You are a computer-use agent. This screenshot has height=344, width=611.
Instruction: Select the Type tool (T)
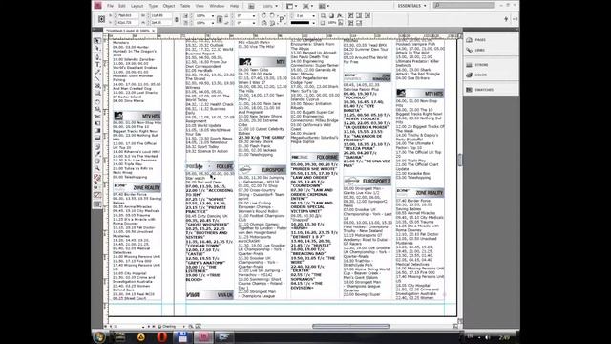pos(97,64)
